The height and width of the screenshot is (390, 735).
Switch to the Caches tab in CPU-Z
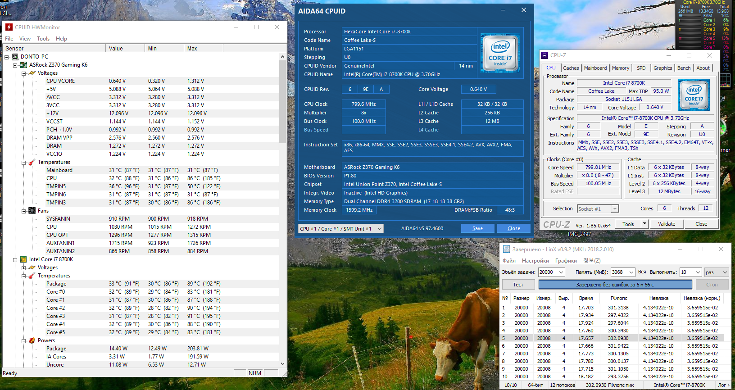point(571,68)
